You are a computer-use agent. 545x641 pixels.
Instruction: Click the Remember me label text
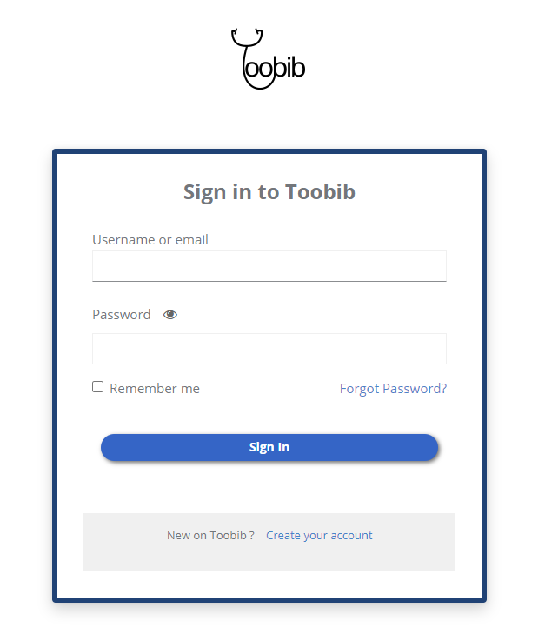coord(155,389)
